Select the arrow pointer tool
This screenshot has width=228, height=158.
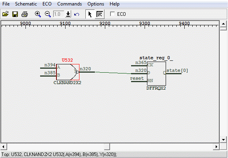tap(90, 14)
